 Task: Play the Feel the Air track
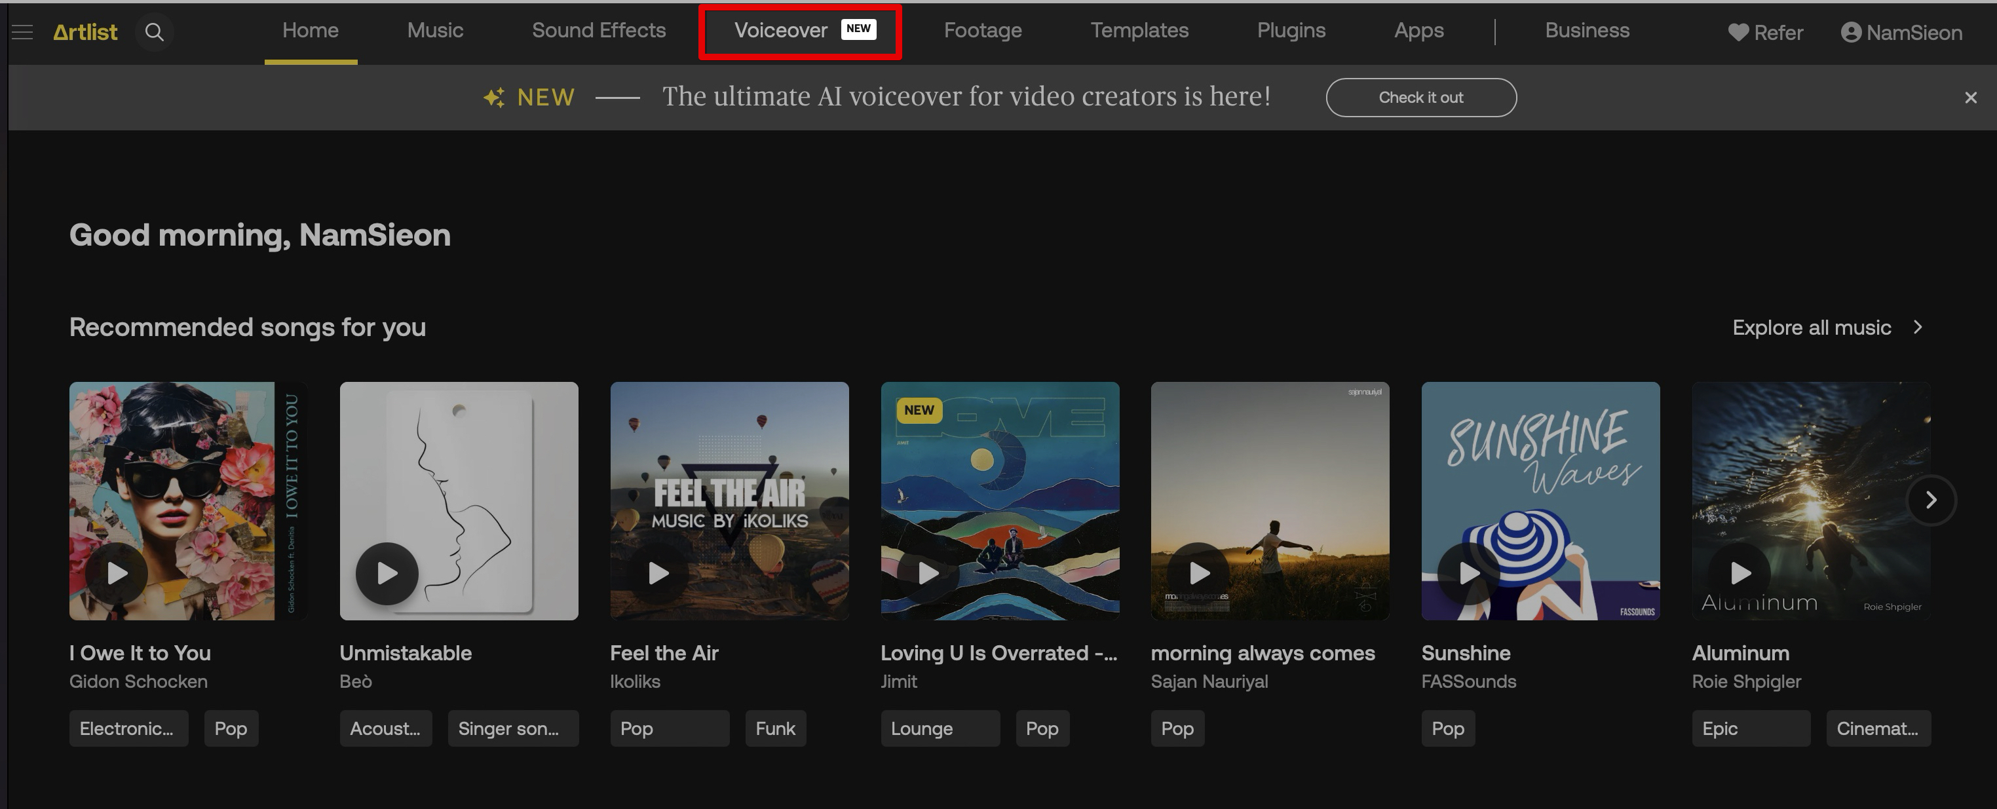(657, 573)
